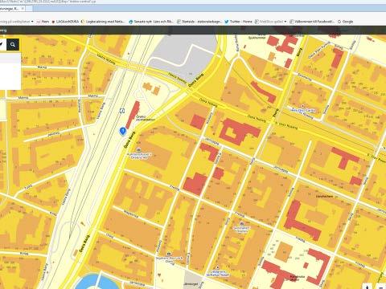This screenshot has width=386, height=289.
Task: Open the Hem bookmark
Action: 43,22
